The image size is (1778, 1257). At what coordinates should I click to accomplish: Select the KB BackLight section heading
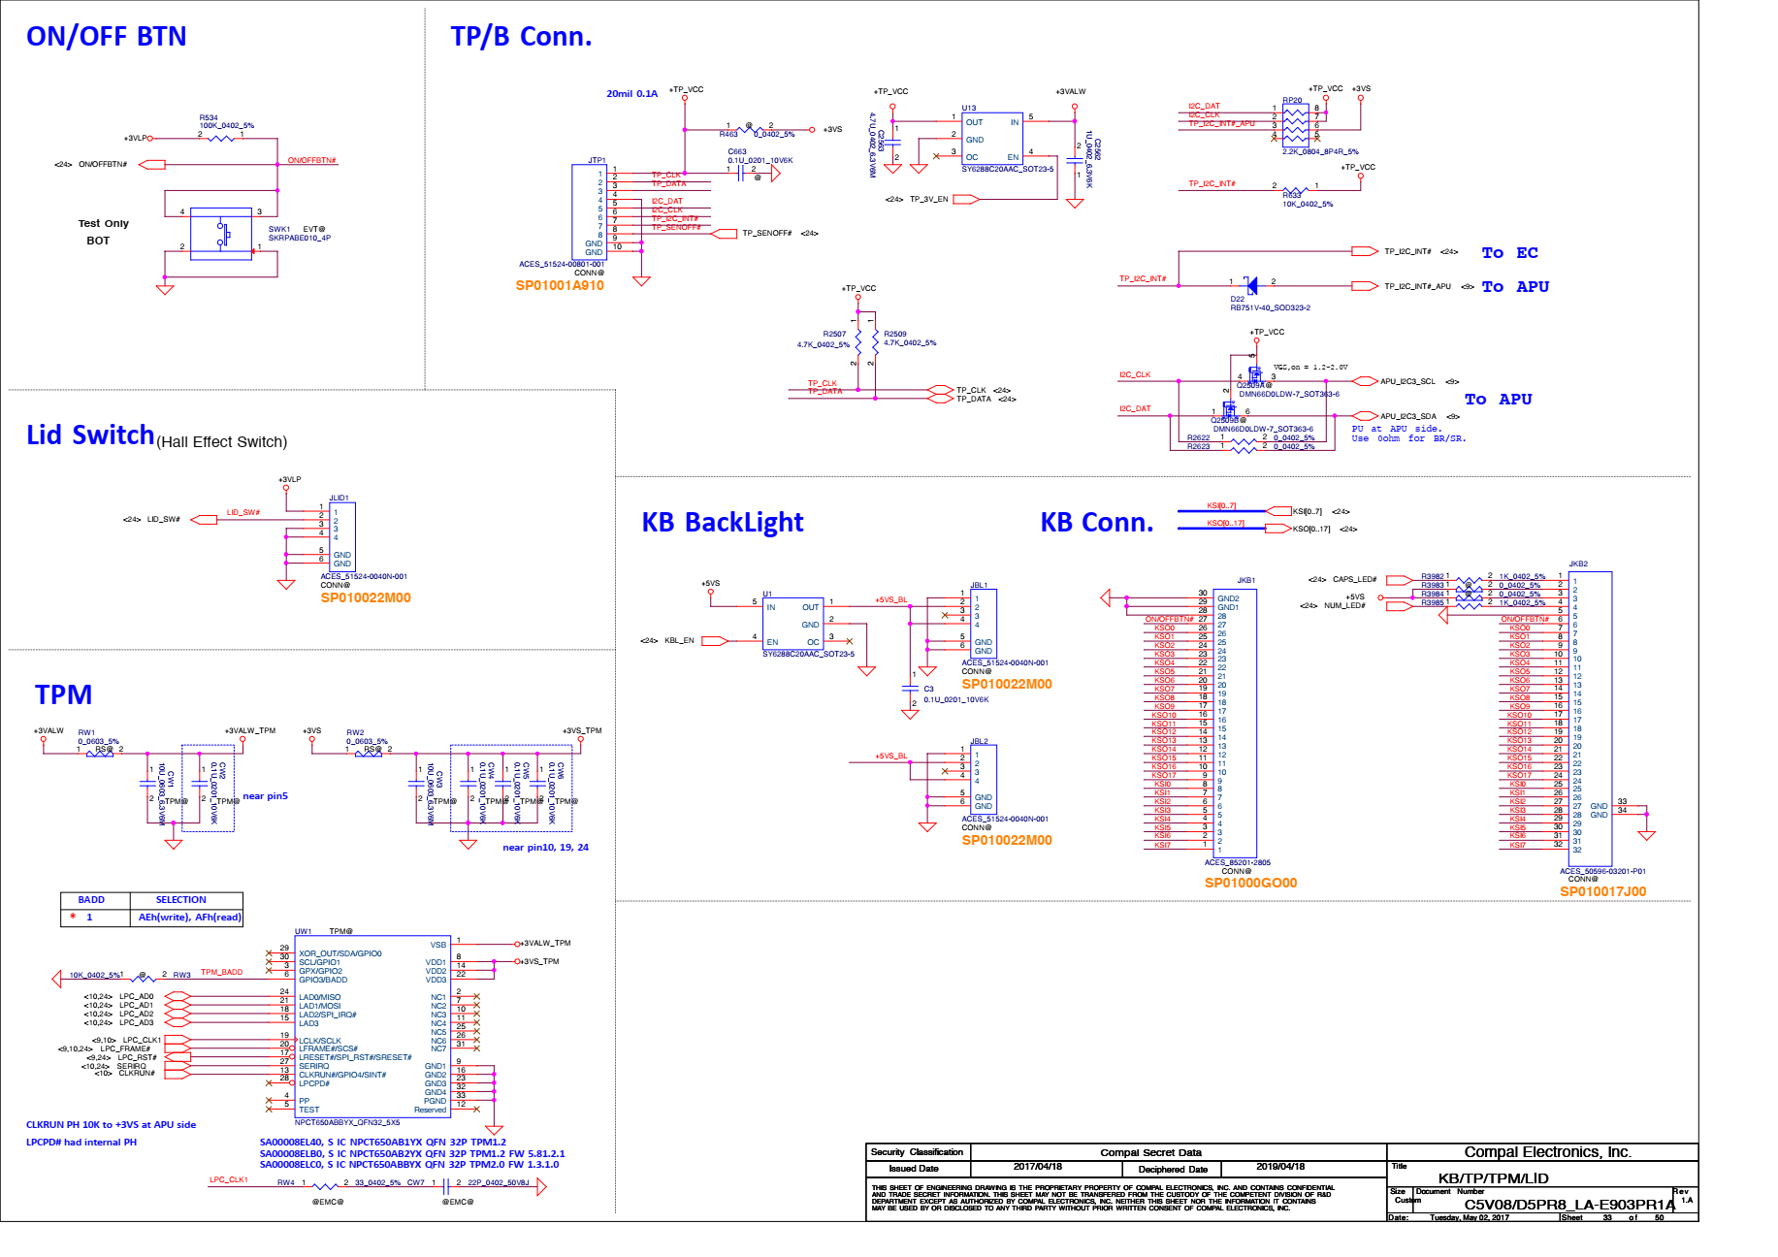point(723,523)
